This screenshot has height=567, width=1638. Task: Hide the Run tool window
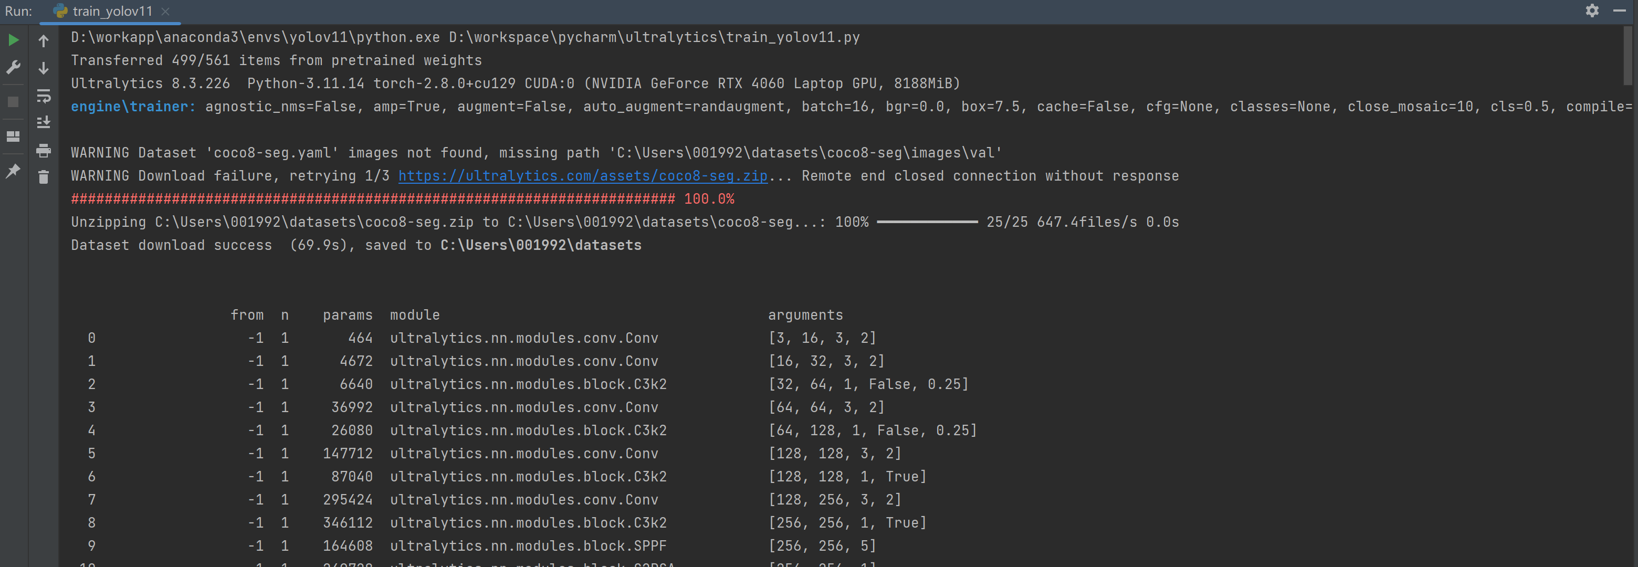[1620, 11]
